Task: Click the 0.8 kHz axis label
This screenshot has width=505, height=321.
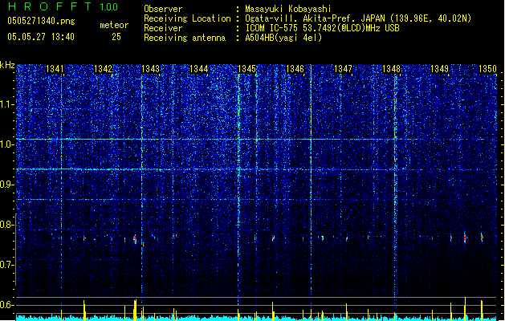Action: (7, 225)
